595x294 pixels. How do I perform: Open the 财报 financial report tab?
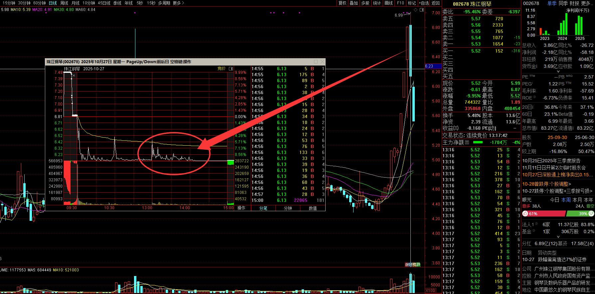click(574, 3)
